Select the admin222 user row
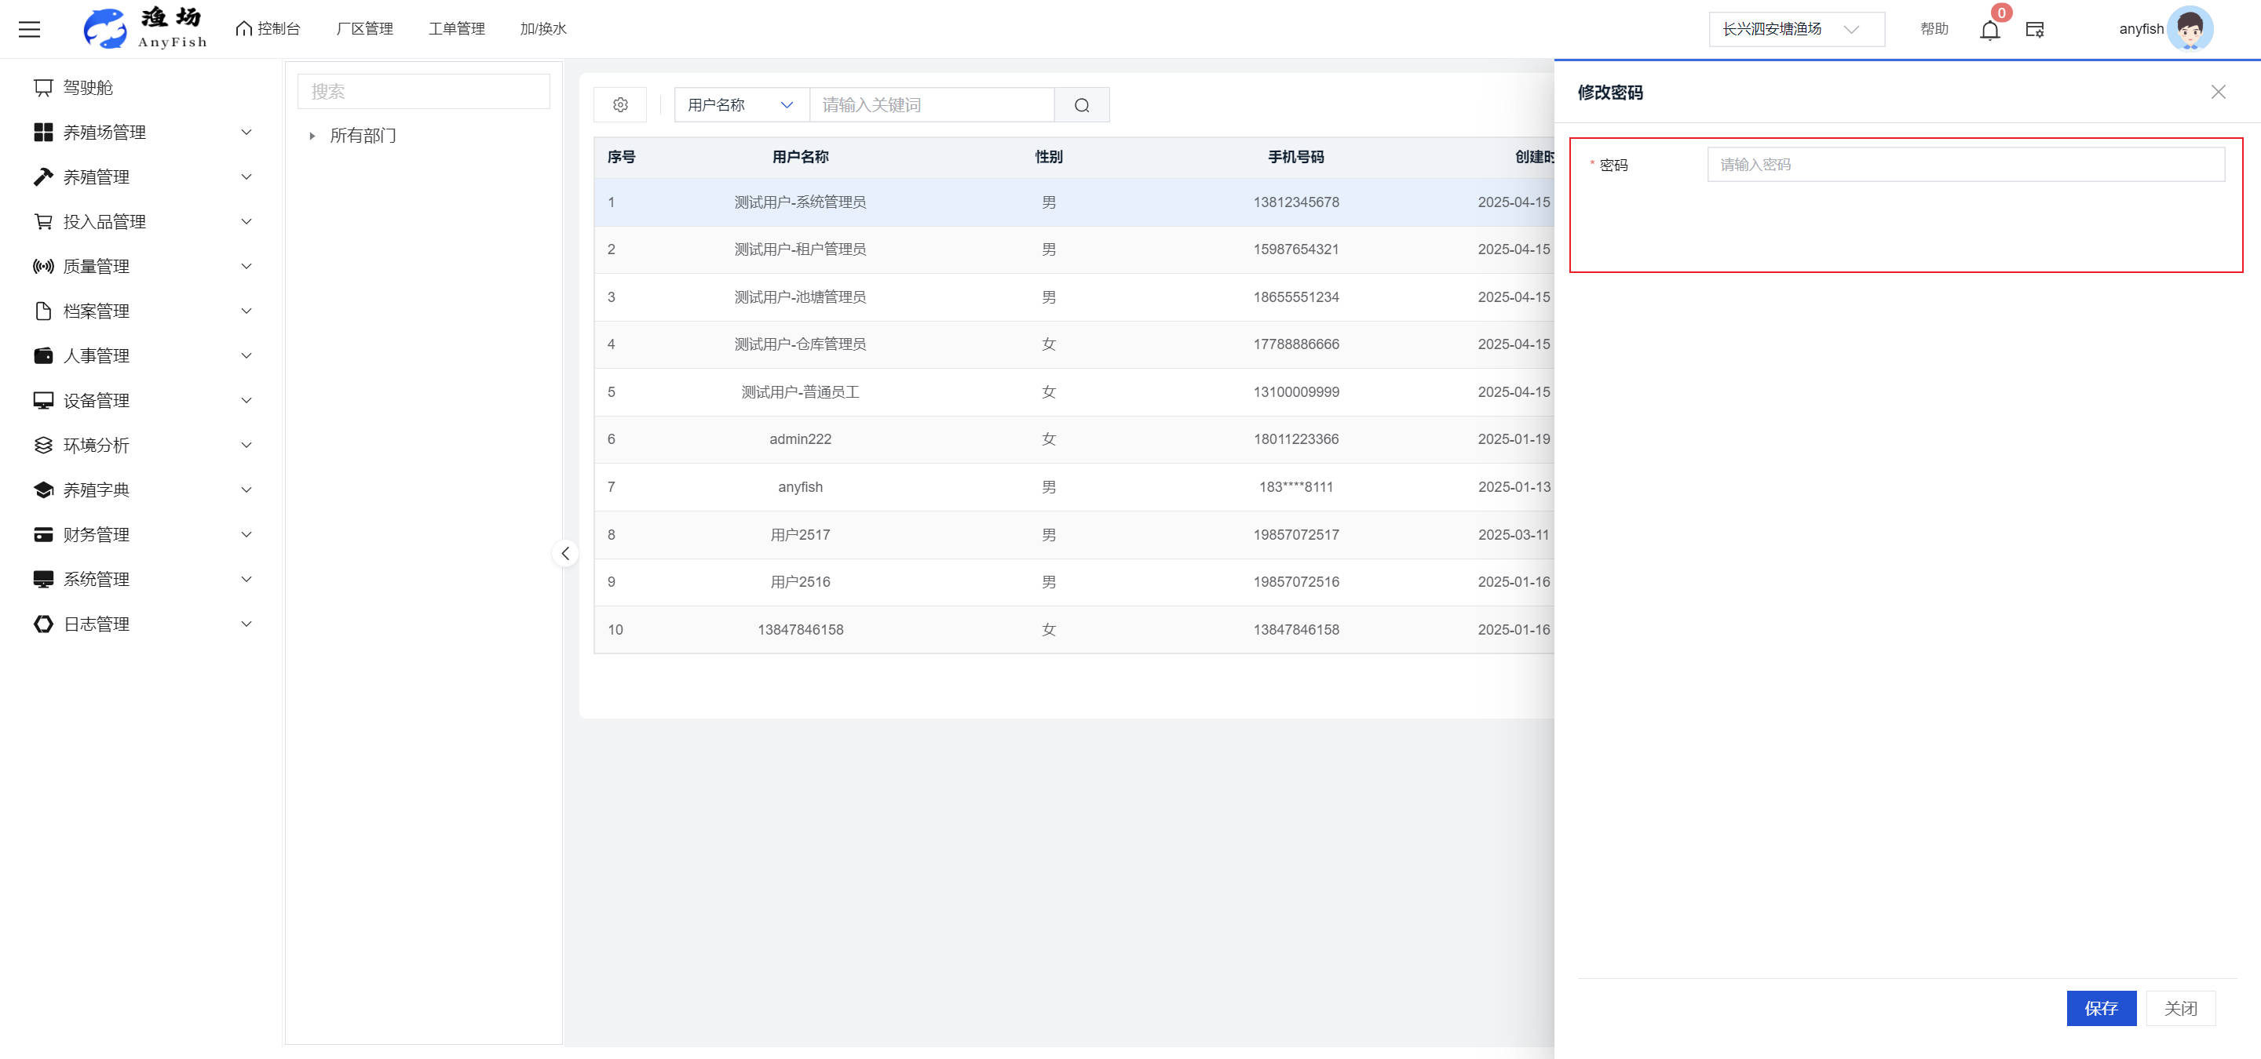 click(800, 439)
